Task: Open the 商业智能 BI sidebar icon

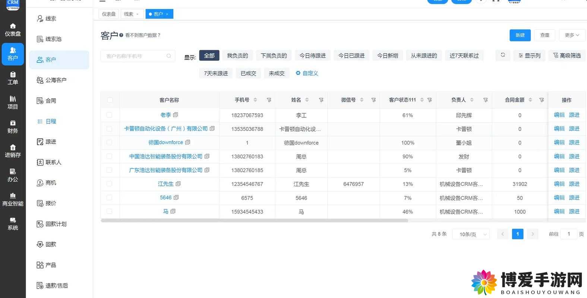Action: (13, 200)
